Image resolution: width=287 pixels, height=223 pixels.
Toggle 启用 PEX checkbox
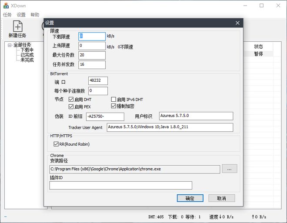[x=71, y=107]
